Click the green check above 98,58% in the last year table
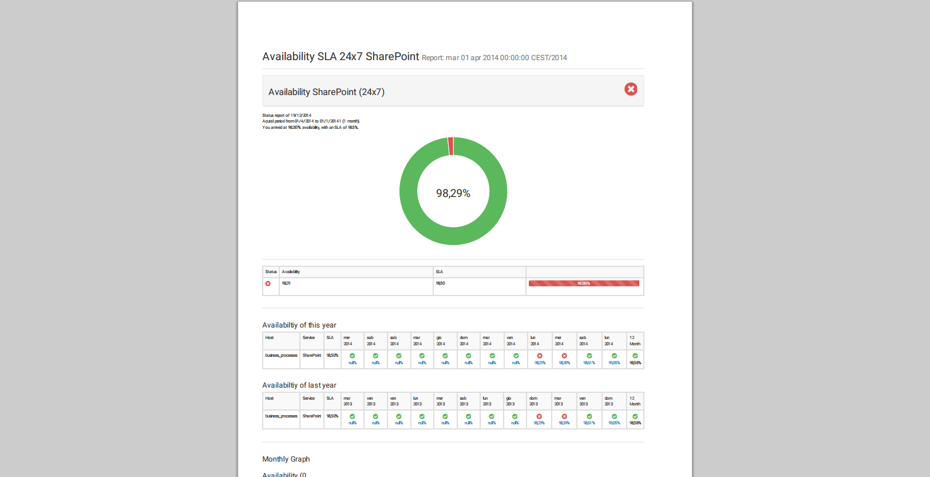The width and height of the screenshot is (930, 477). pos(635,416)
